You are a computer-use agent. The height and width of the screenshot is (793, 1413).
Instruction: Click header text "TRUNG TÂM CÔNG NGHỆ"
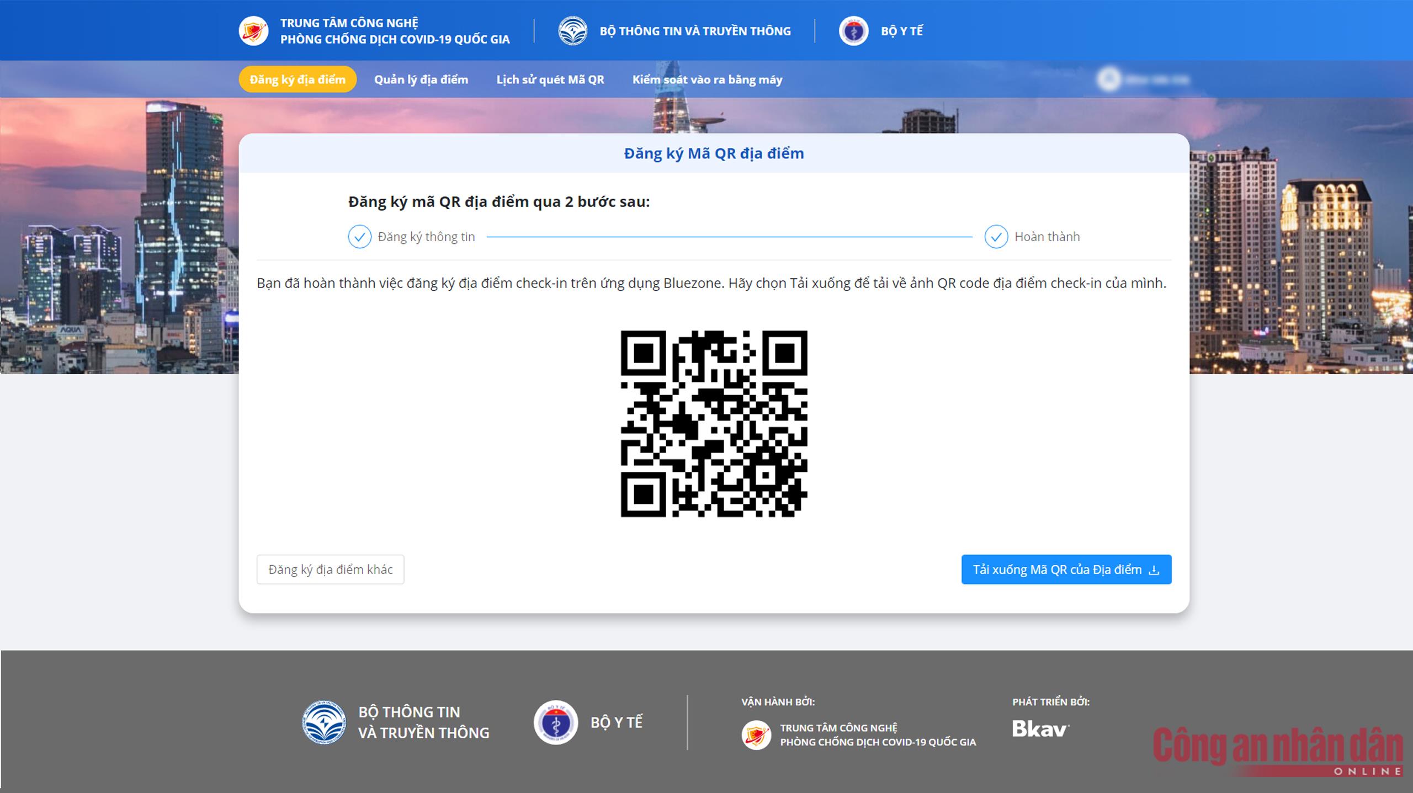(349, 23)
